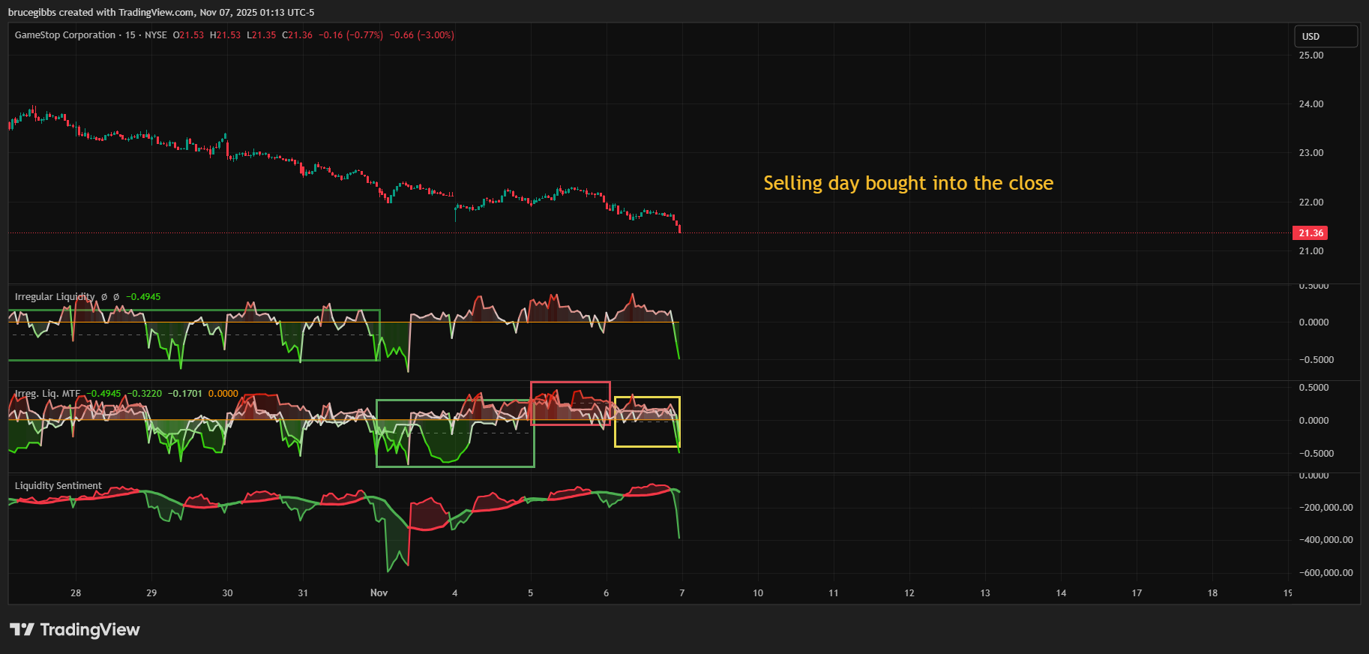1369x654 pixels.
Task: Select the Irreg. Liq. MTF indicator legend
Action: tap(47, 394)
